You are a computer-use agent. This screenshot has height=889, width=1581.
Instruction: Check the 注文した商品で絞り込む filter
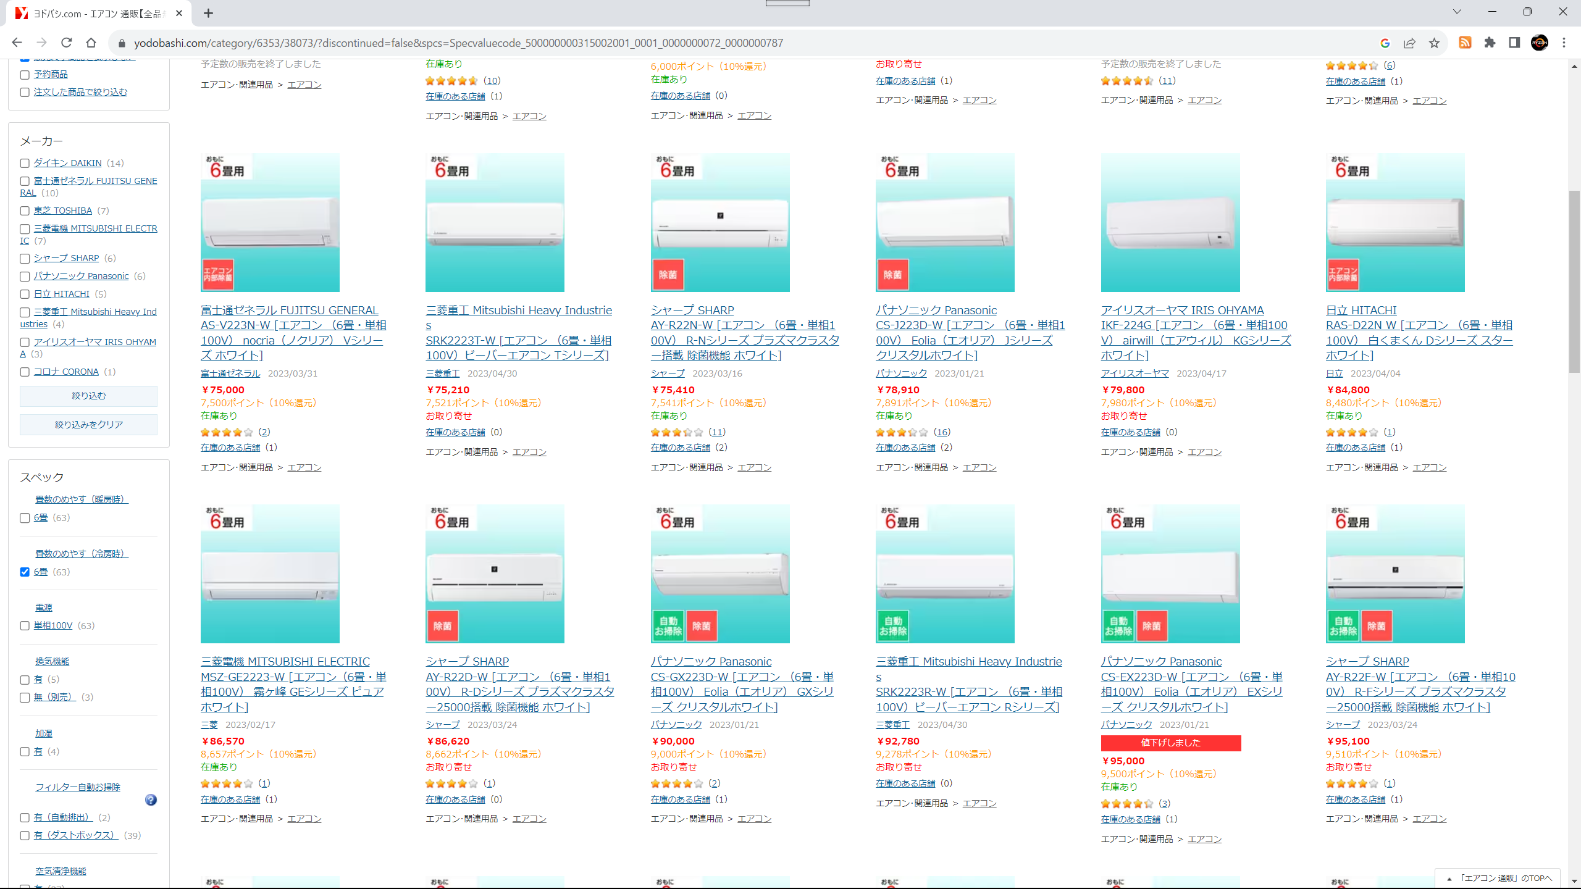25,93
